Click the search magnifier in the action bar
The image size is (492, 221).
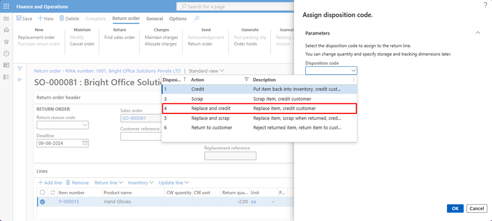click(197, 18)
